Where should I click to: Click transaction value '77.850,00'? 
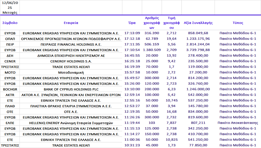pos(198,145)
